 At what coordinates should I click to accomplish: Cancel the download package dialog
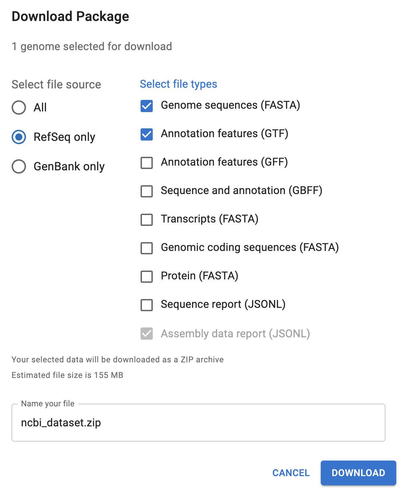tap(291, 473)
